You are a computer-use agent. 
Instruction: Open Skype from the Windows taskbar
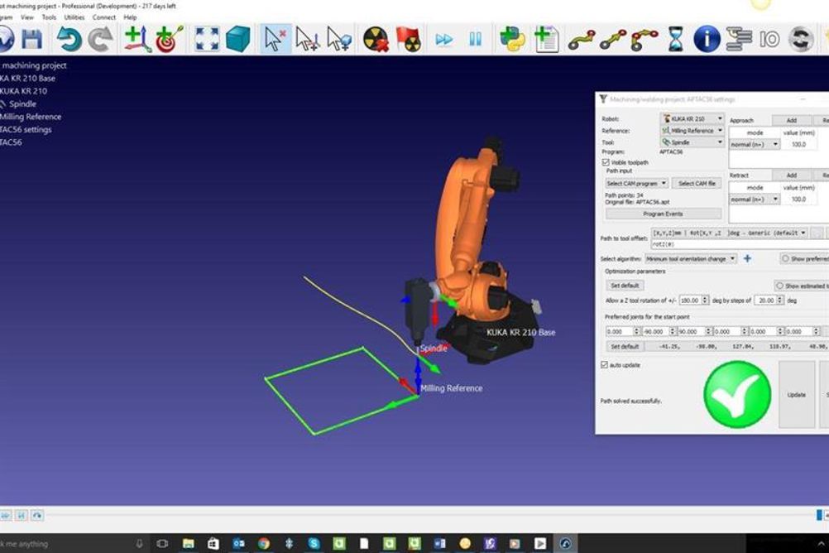[x=314, y=543]
